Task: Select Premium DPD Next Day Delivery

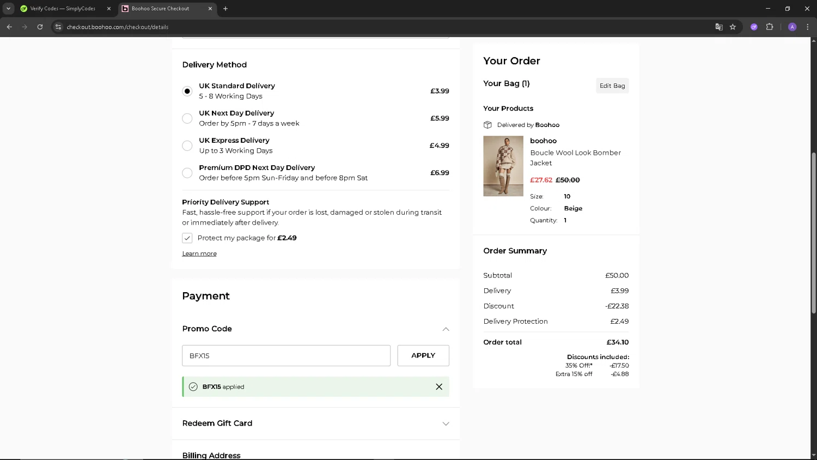Action: [187, 173]
